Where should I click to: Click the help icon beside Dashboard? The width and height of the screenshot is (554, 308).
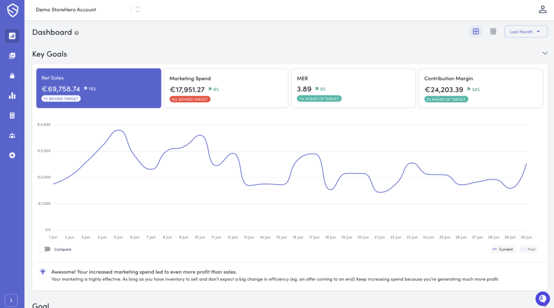(x=77, y=33)
